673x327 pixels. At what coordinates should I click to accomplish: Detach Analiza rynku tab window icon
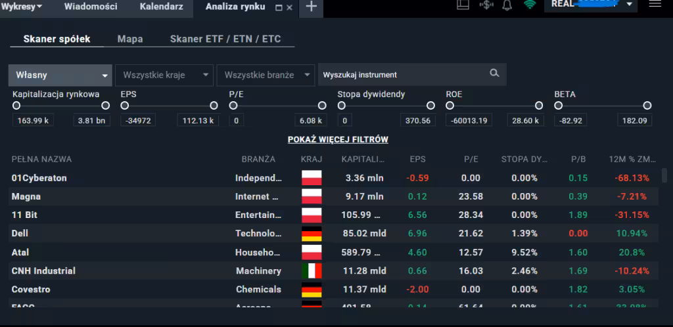[278, 7]
